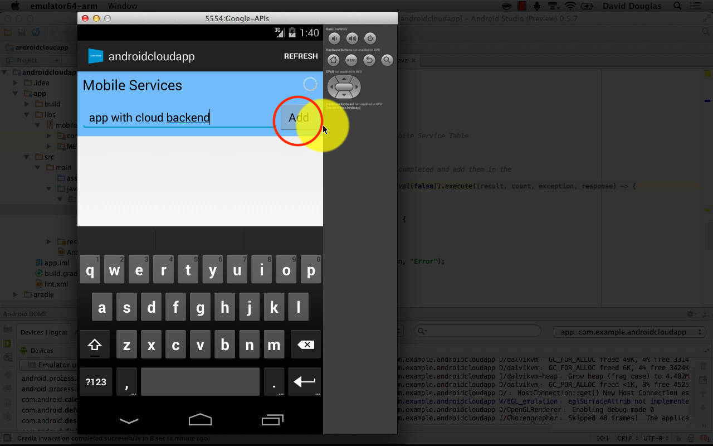Tap the androidcloudapp app logo icon
The width and height of the screenshot is (713, 446).
(x=96, y=56)
